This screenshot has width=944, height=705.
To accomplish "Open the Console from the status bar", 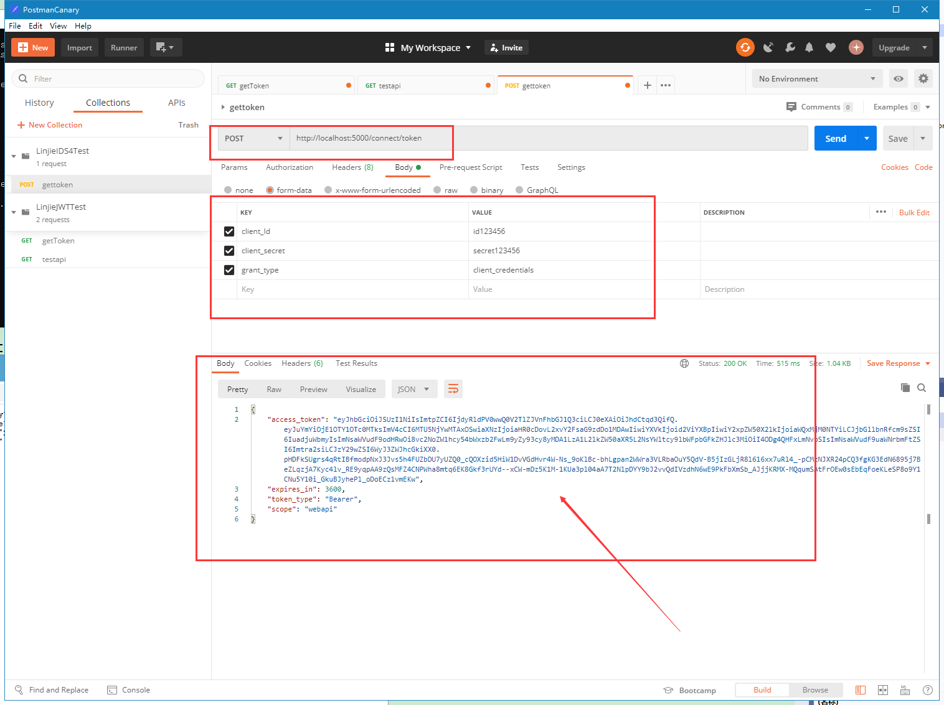I will pos(129,689).
